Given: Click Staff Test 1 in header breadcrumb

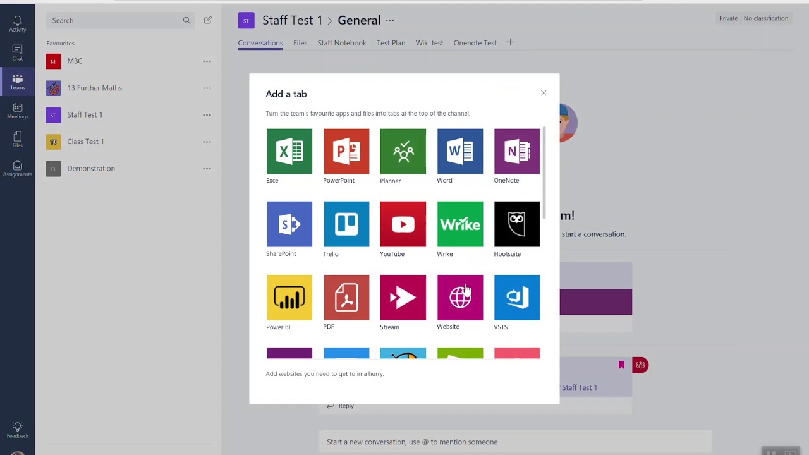Looking at the screenshot, I should (x=292, y=20).
